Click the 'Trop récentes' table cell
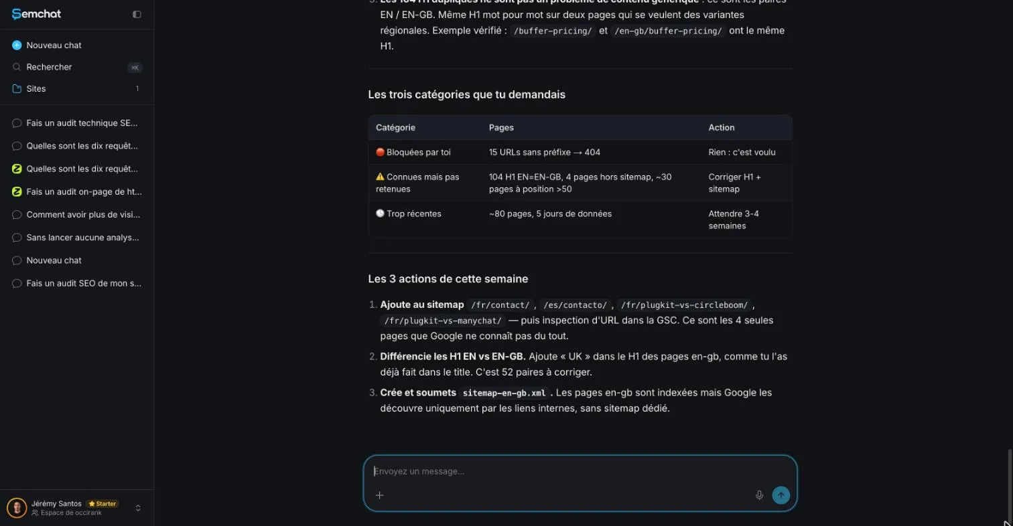This screenshot has height=526, width=1013. tap(425, 220)
